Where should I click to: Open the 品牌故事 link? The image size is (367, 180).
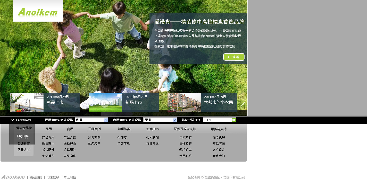[24, 144]
